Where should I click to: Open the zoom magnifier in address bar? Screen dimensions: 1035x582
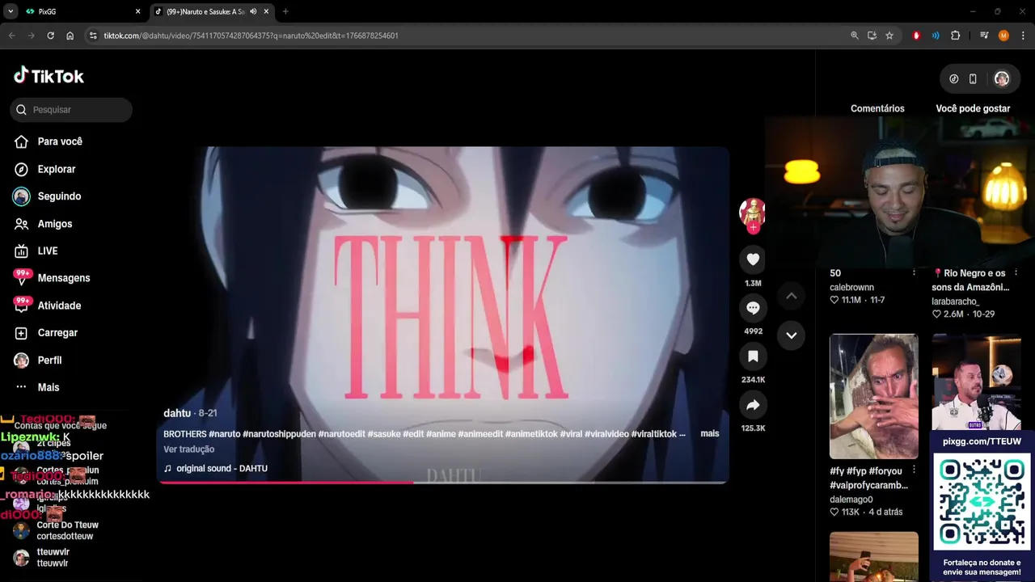855,36
